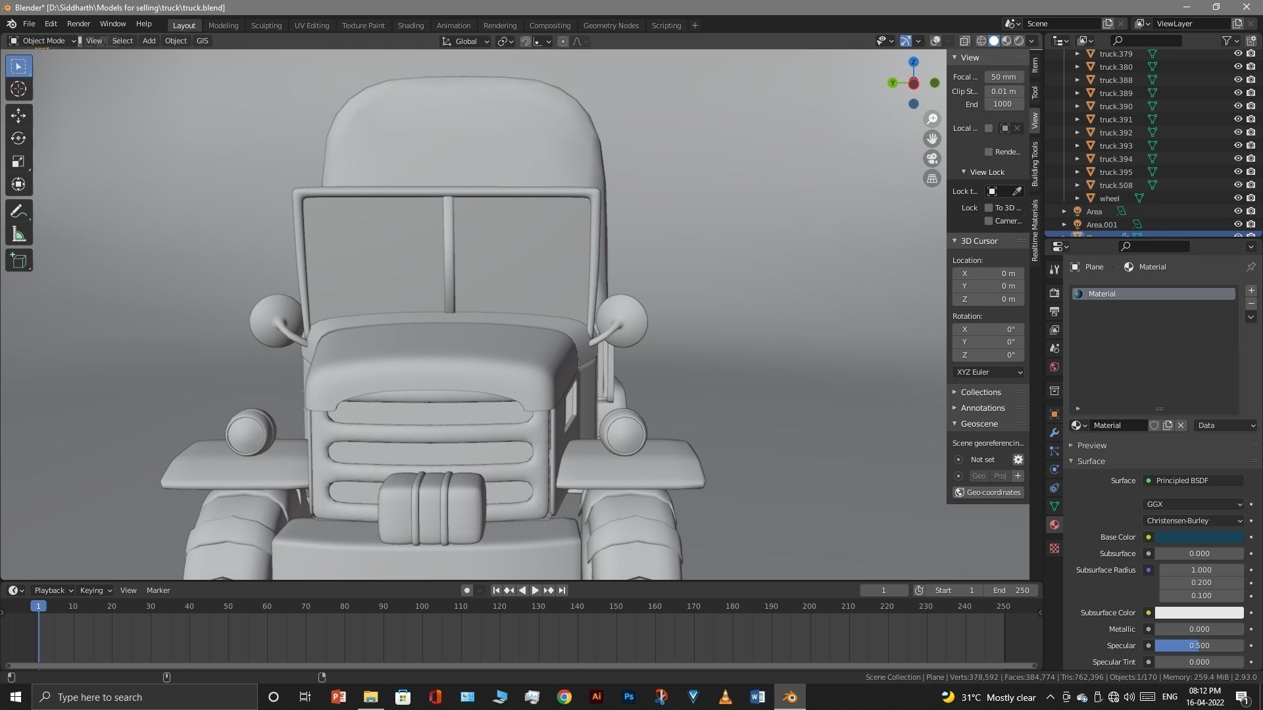The width and height of the screenshot is (1263, 710).
Task: Switch perspective/orthographic grid icon
Action: (932, 178)
